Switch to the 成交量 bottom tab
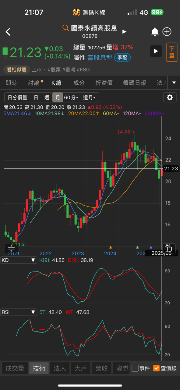 (15, 368)
